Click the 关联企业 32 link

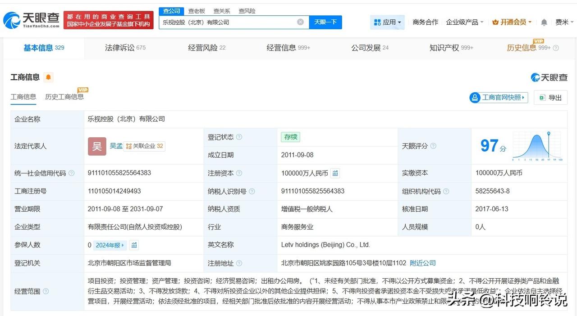click(x=144, y=146)
